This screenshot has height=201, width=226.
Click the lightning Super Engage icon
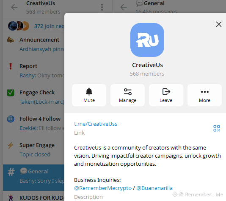click(x=11, y=145)
